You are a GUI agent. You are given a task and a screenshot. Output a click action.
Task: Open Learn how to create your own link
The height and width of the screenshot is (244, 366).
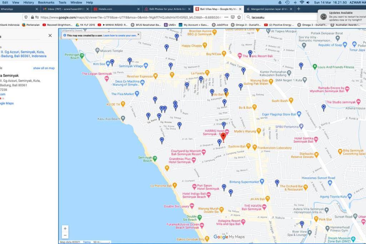tap(120, 35)
